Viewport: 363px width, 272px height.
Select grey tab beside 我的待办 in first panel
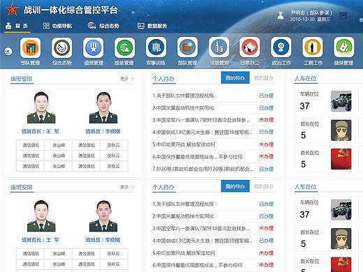(264, 78)
